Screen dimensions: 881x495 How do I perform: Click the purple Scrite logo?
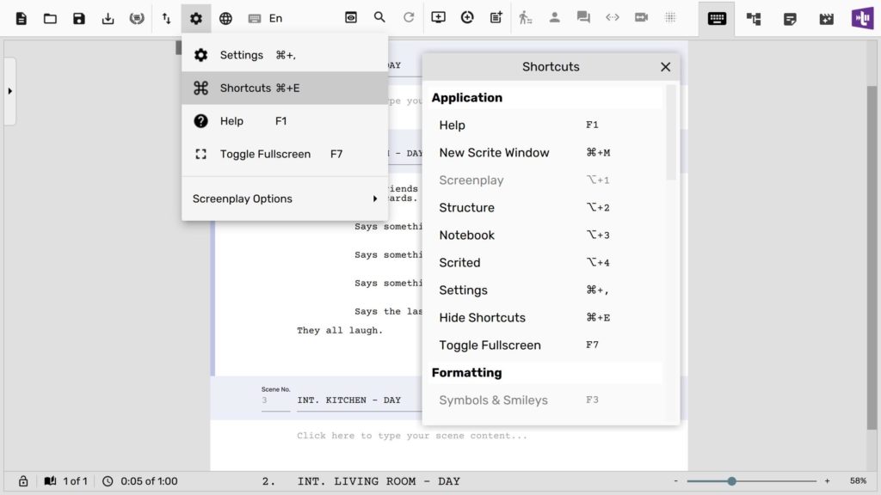(x=861, y=17)
